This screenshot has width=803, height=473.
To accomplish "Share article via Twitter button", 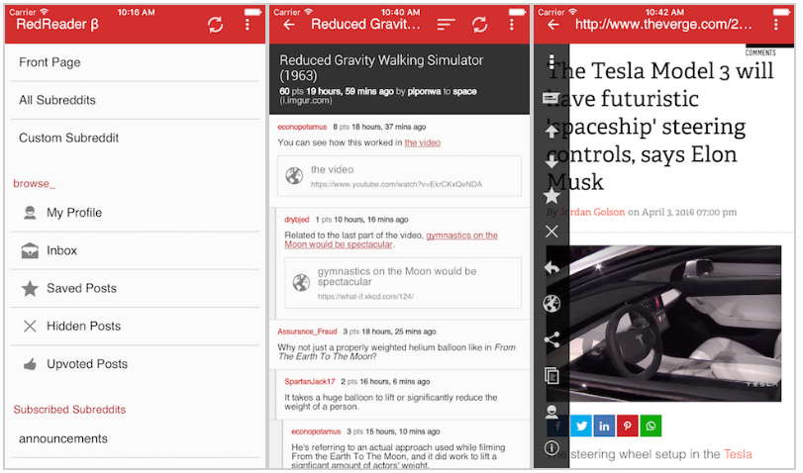I will coord(581,426).
